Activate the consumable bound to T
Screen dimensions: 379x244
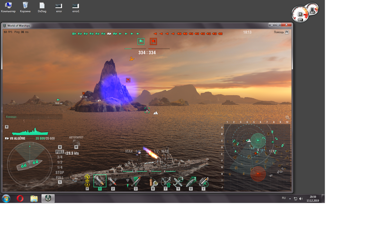coord(165,181)
